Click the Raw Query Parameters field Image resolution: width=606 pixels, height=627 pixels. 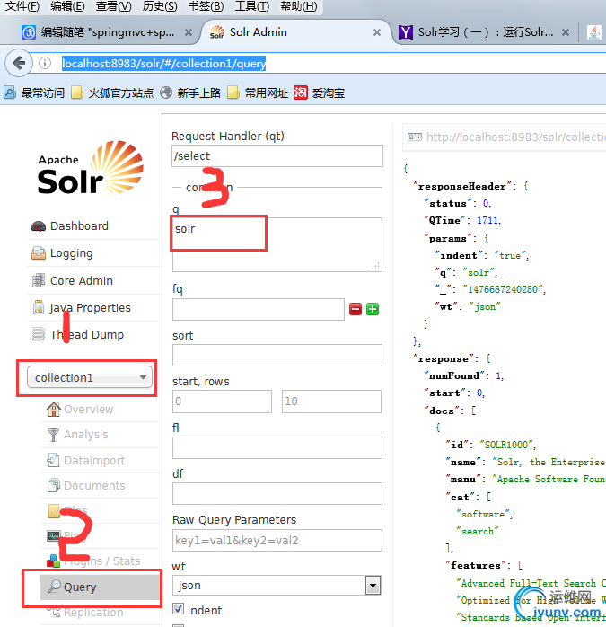point(277,540)
